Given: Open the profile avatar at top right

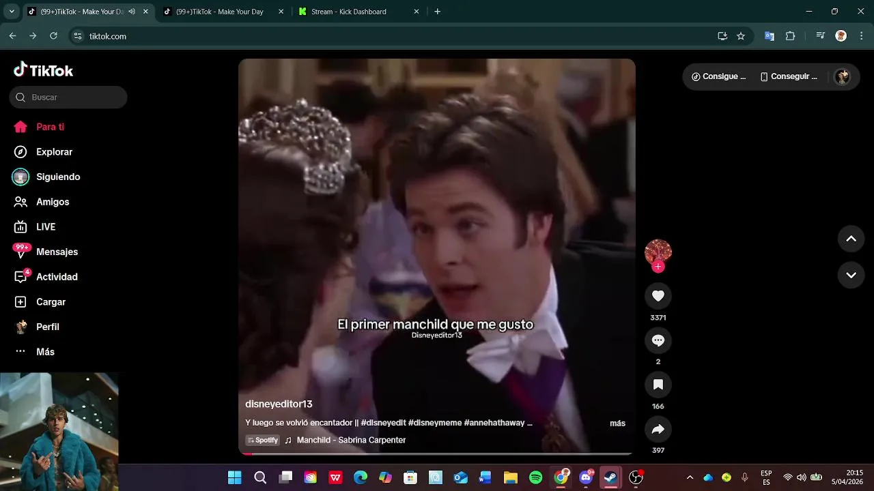Looking at the screenshot, I should (x=843, y=76).
